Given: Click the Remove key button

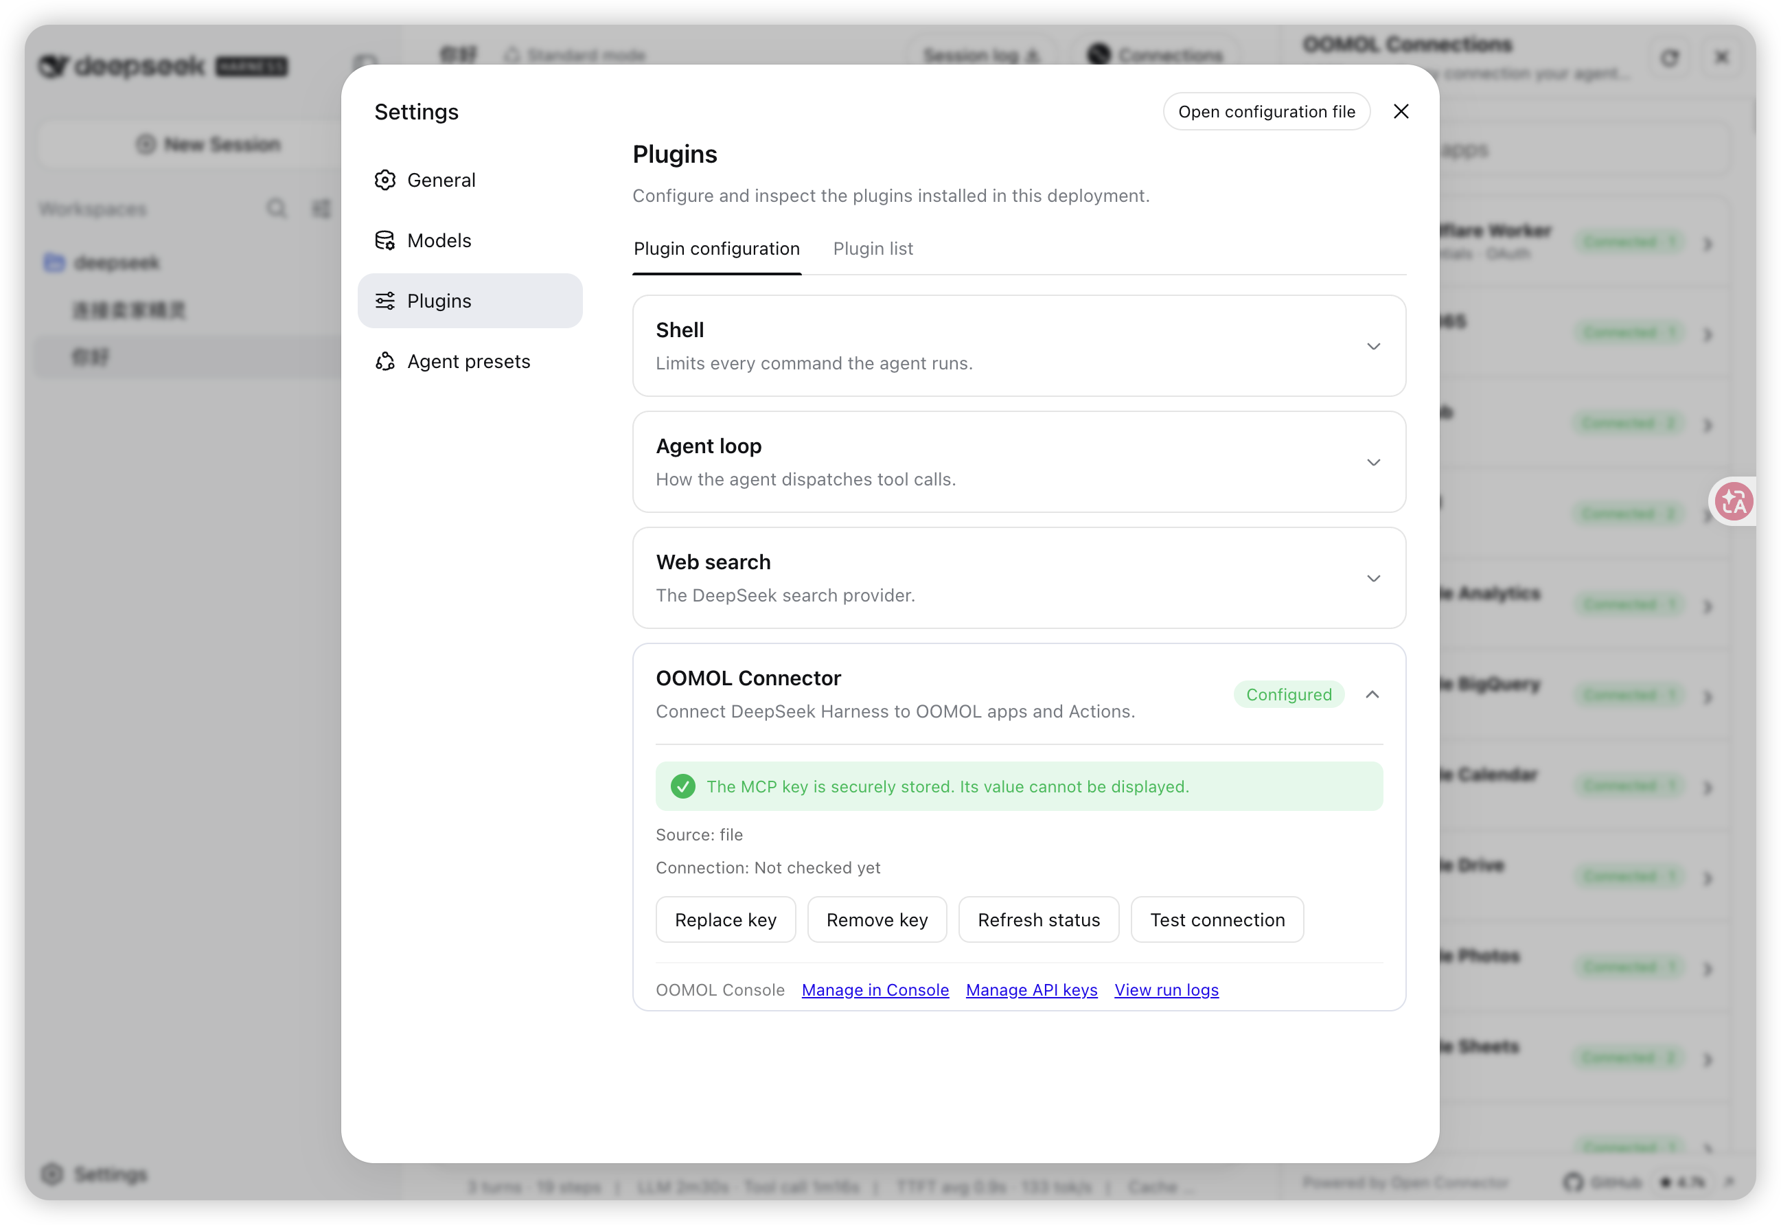Looking at the screenshot, I should point(876,919).
